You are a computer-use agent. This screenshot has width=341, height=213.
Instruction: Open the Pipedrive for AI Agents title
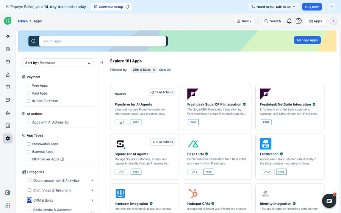click(133, 104)
